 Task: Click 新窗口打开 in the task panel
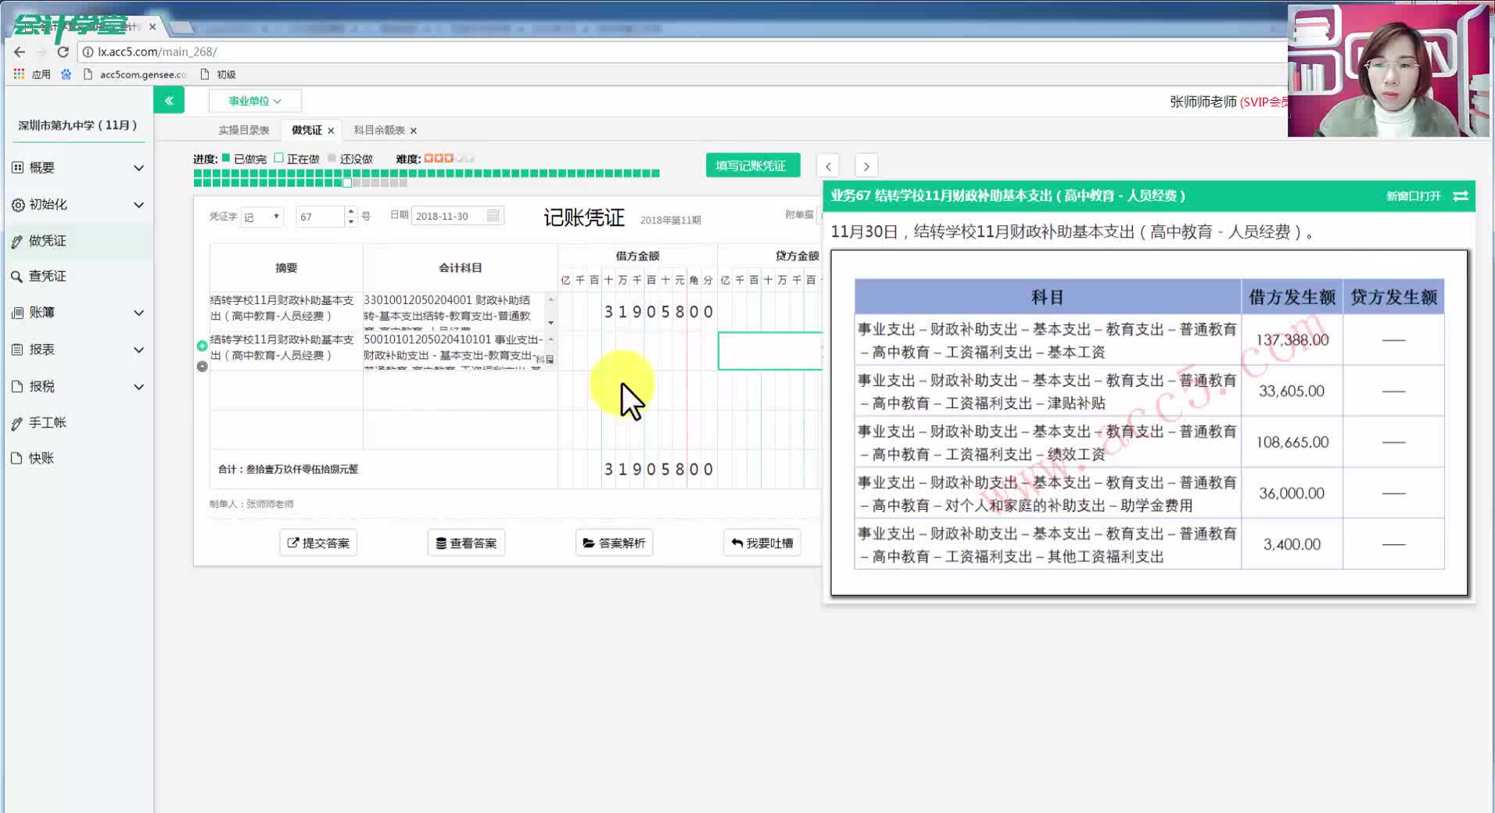pyautogui.click(x=1413, y=196)
